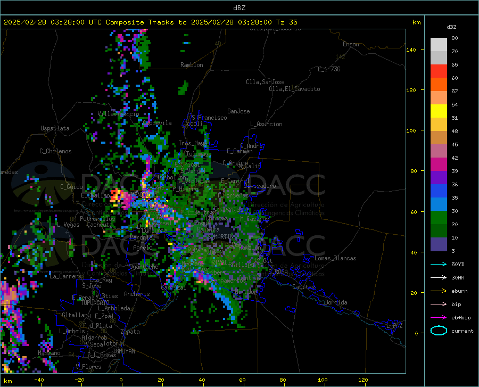
Task: Click the Ugarteche map label
Action: point(144,267)
